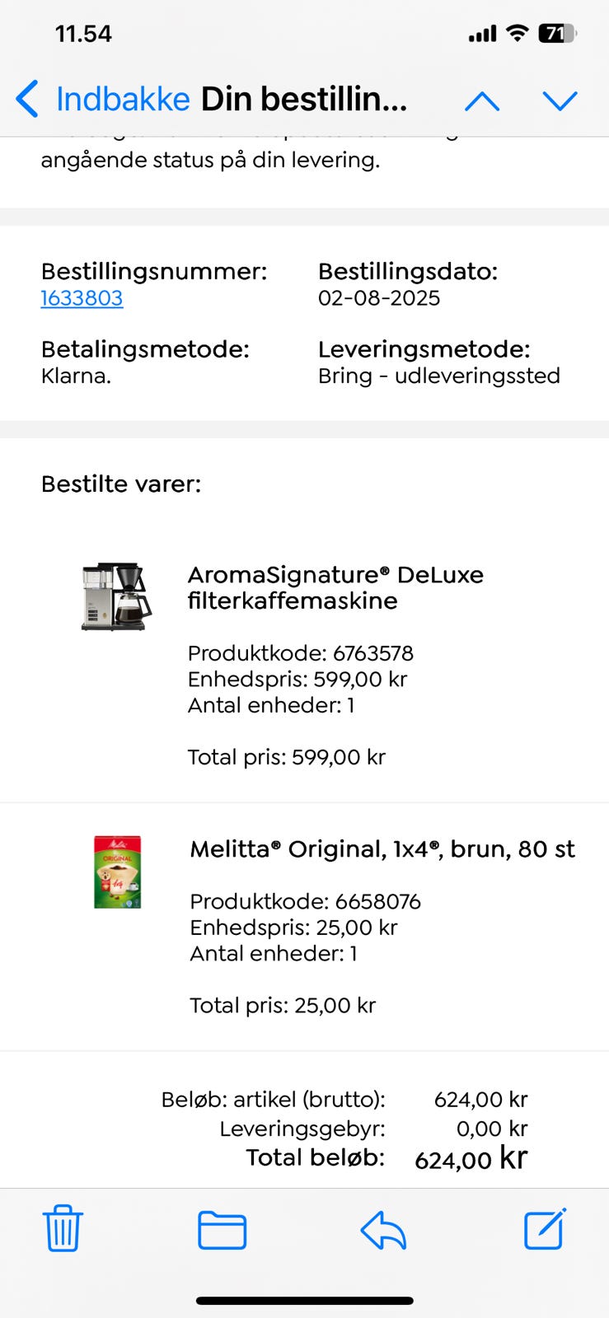Viewport: 609px width, 1318px height.
Task: Tap the 11.54 clock in status bar
Action: pyautogui.click(x=83, y=34)
